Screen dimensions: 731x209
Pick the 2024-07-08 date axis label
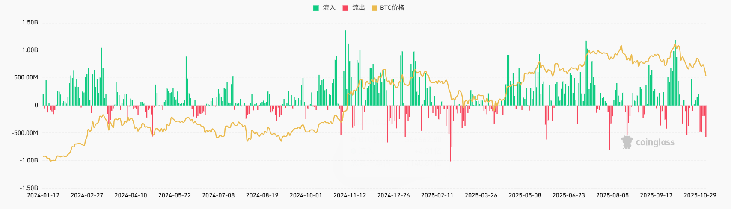[x=218, y=195]
